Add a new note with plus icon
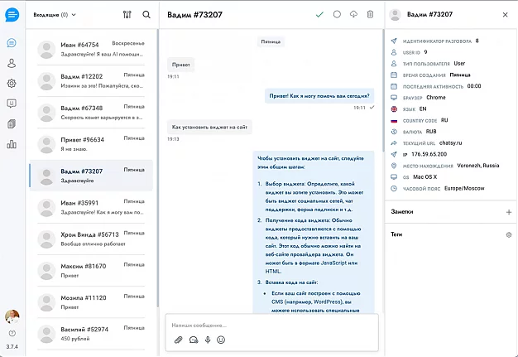Image resolution: width=518 pixels, height=357 pixels. [x=508, y=212]
